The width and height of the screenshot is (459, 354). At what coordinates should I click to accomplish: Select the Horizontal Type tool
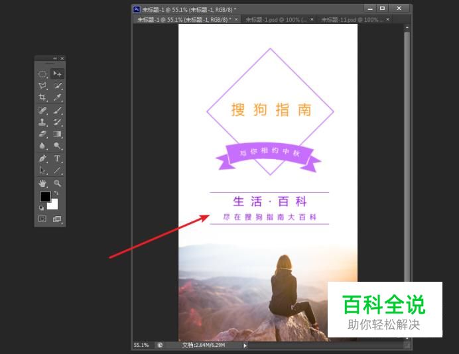click(x=57, y=158)
